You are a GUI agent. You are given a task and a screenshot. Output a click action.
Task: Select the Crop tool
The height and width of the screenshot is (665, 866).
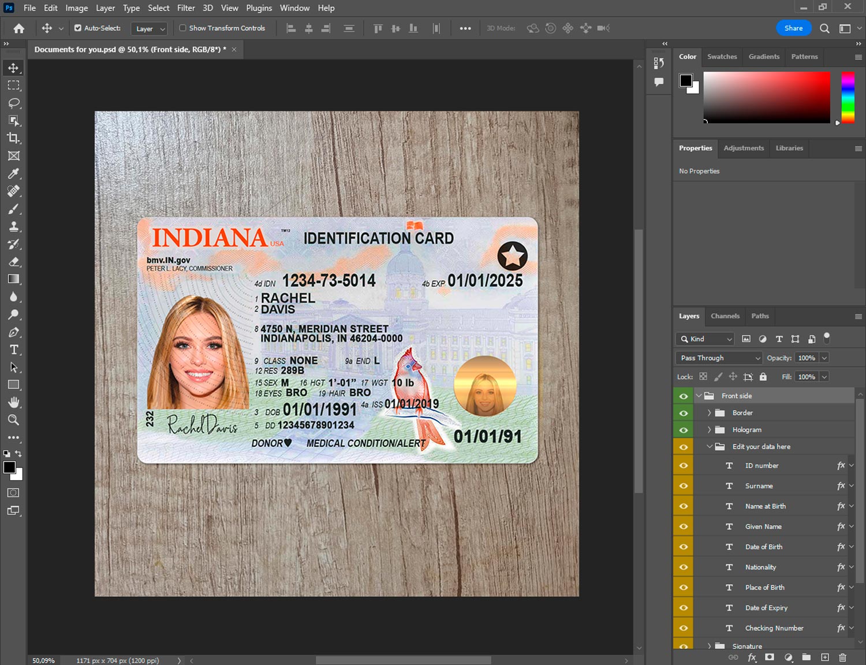(x=14, y=138)
